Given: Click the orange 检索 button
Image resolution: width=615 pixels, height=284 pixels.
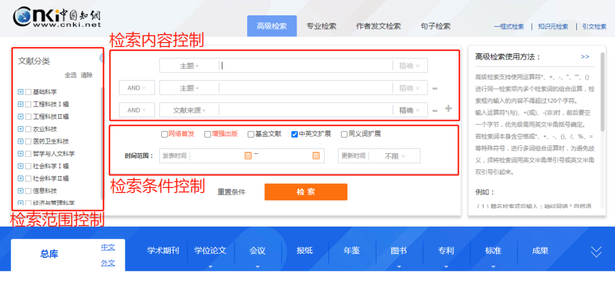Looking at the screenshot, I should [x=306, y=192].
